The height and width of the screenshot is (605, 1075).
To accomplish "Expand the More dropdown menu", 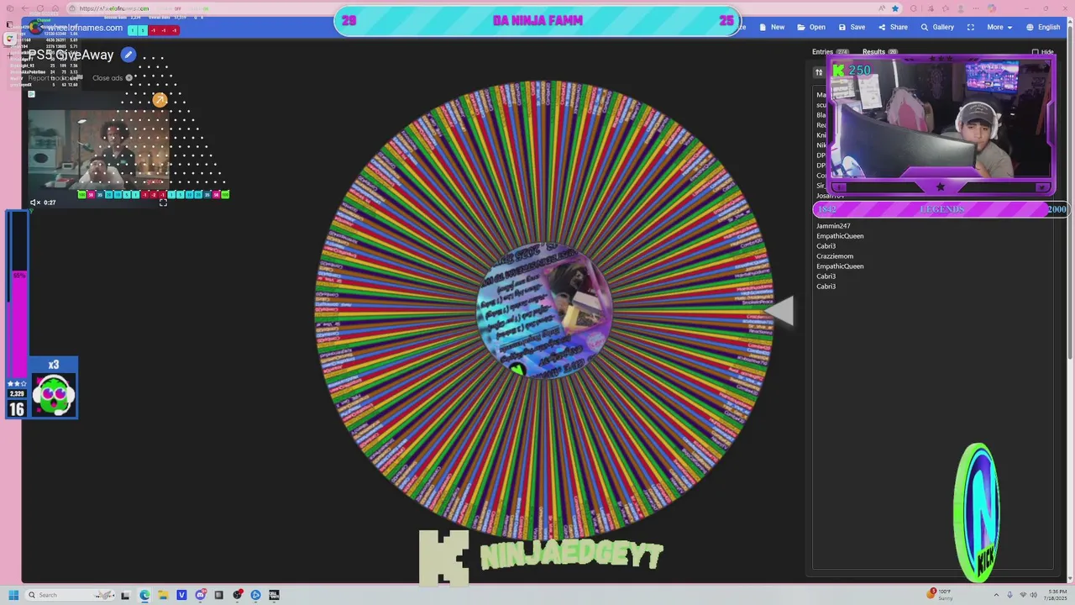I will click(999, 27).
